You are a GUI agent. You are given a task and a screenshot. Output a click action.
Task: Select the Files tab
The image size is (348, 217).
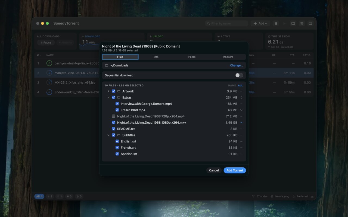pyautogui.click(x=120, y=57)
